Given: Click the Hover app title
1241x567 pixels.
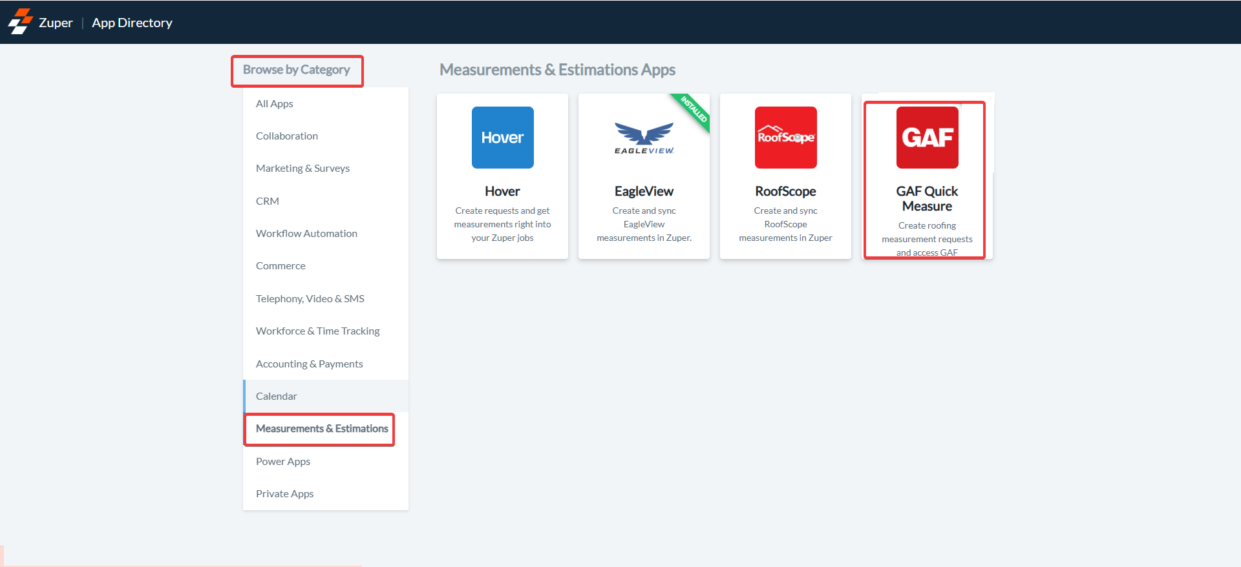Looking at the screenshot, I should tap(502, 191).
